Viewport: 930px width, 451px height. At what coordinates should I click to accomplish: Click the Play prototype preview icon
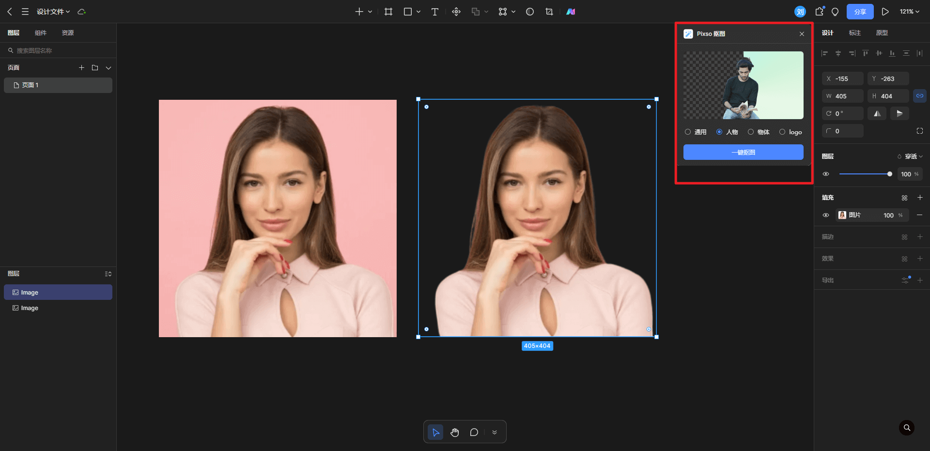[885, 12]
